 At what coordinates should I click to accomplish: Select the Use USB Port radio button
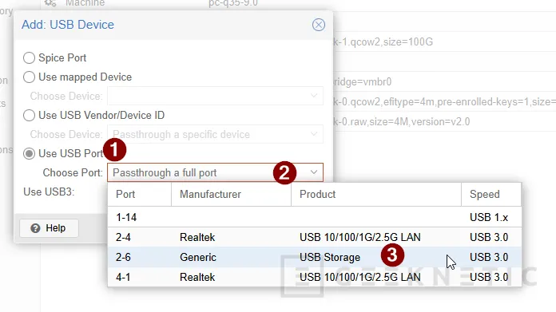click(29, 153)
